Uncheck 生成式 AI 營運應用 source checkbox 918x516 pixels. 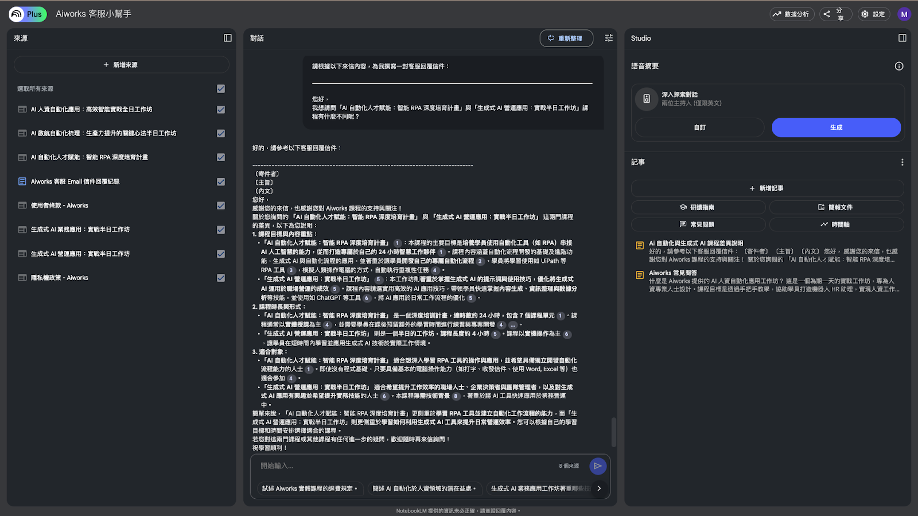[x=221, y=254]
